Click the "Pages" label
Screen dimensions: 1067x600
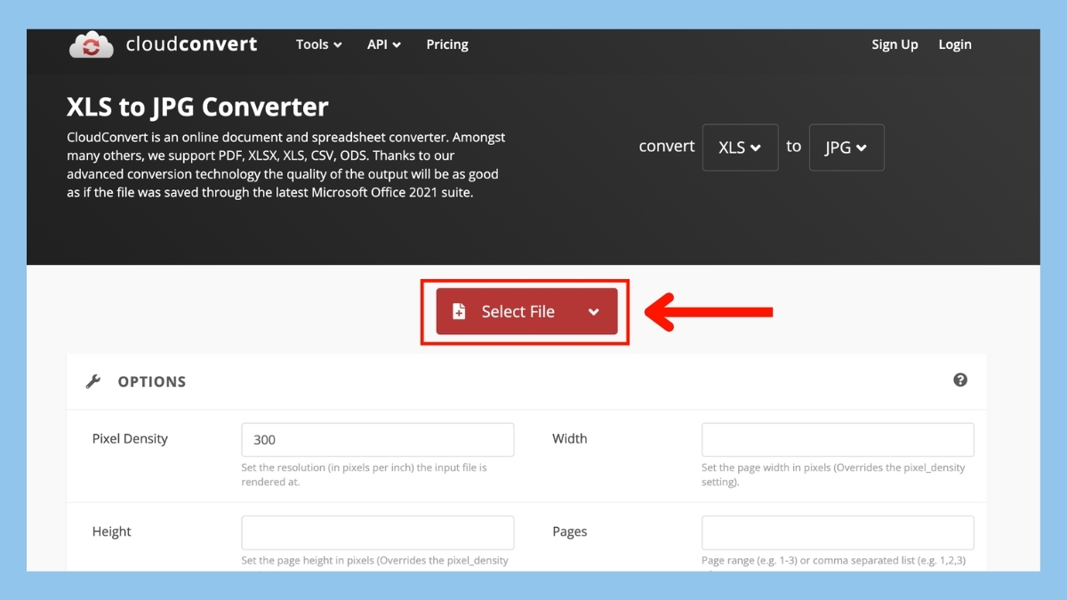[569, 532]
